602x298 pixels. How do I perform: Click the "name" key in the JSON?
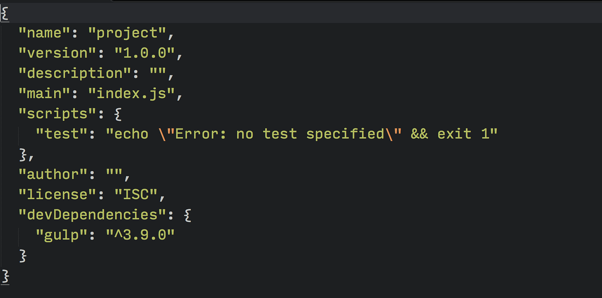44,33
